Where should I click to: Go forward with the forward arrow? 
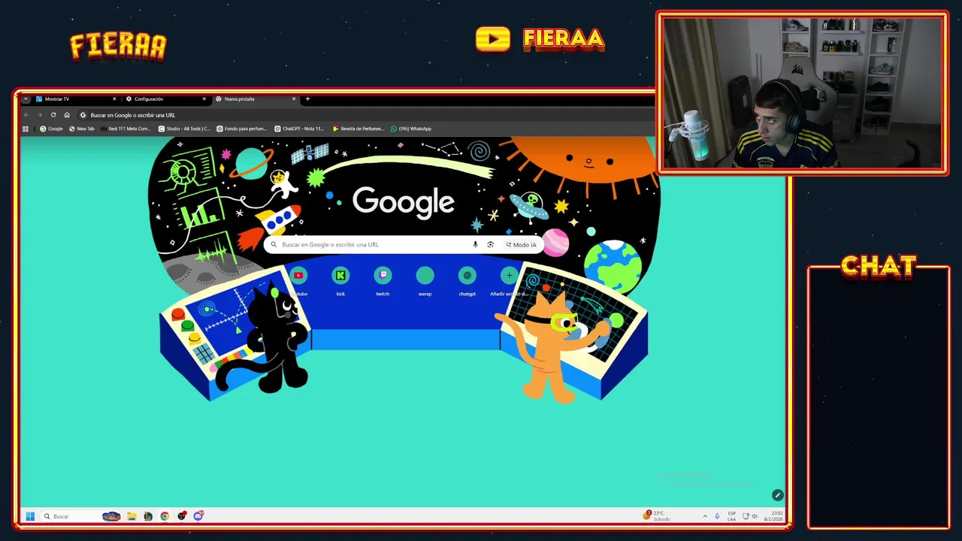[x=40, y=115]
